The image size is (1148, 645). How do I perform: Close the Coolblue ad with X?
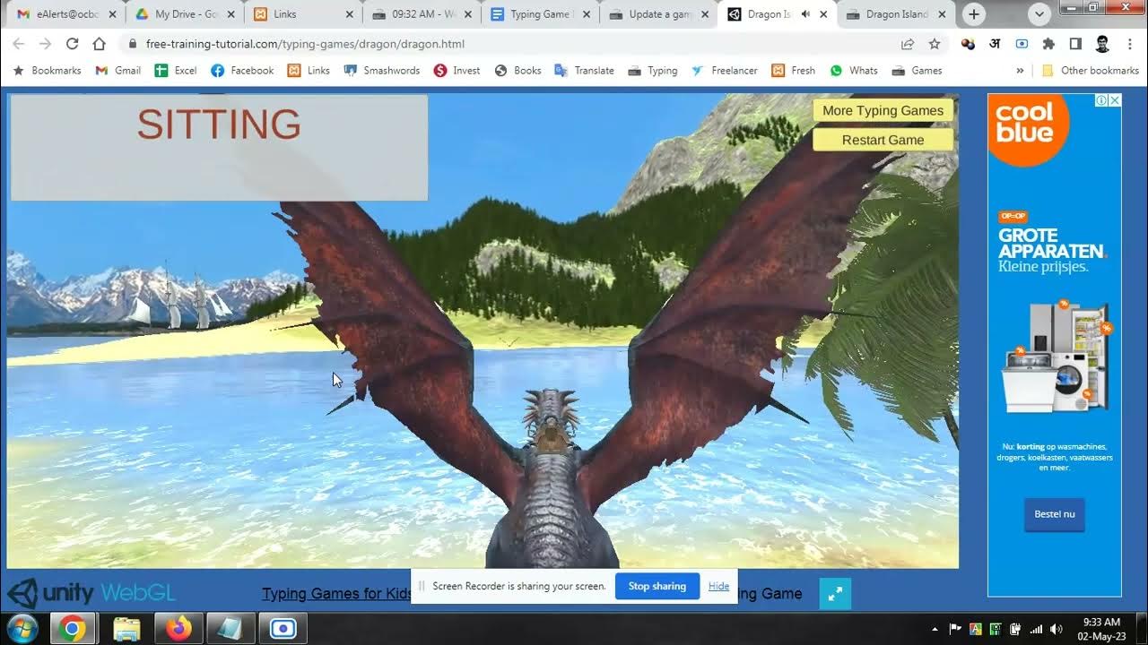(1115, 100)
